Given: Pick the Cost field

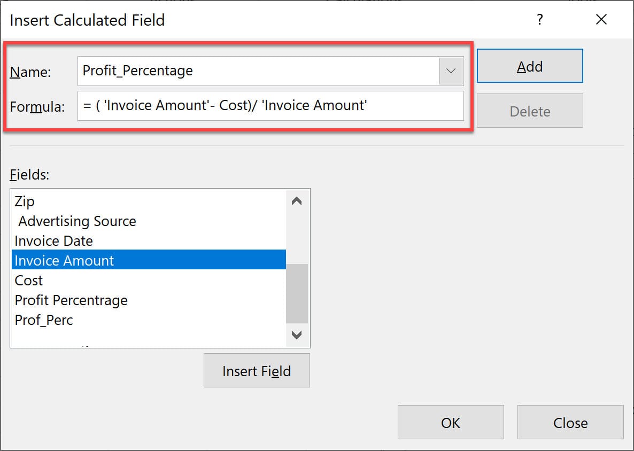Looking at the screenshot, I should (x=29, y=281).
